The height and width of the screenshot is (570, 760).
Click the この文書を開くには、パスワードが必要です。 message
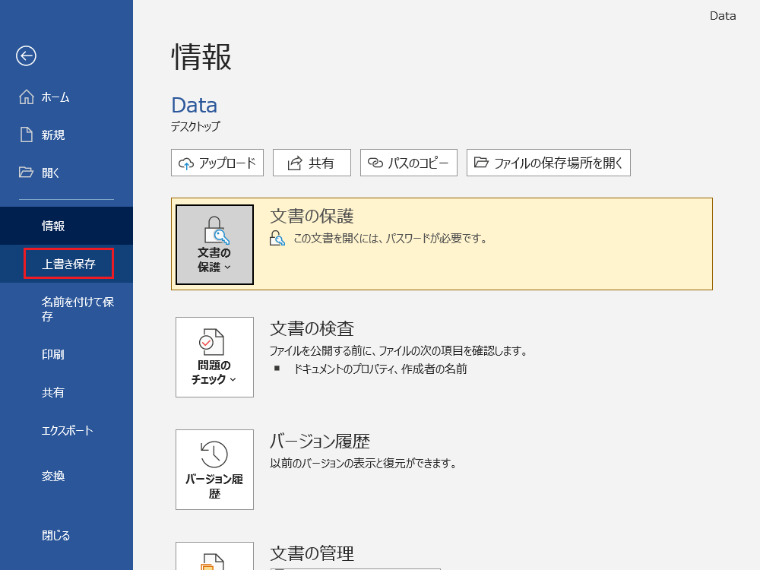[391, 239]
